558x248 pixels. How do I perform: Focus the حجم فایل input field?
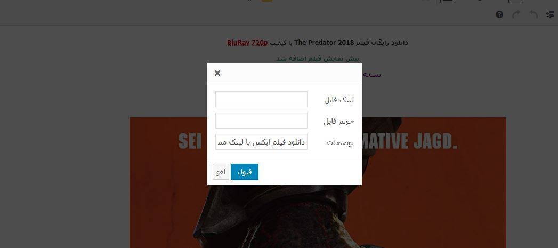point(261,121)
